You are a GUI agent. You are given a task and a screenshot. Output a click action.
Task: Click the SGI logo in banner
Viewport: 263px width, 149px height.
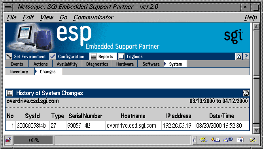[x=233, y=36]
